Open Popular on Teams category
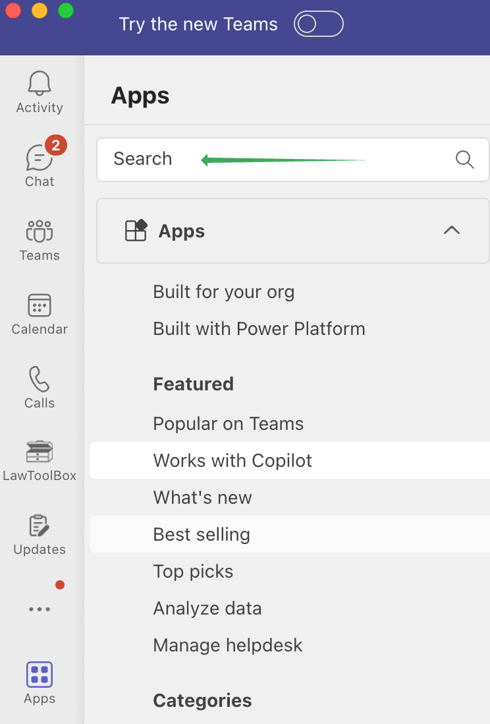 coord(229,424)
